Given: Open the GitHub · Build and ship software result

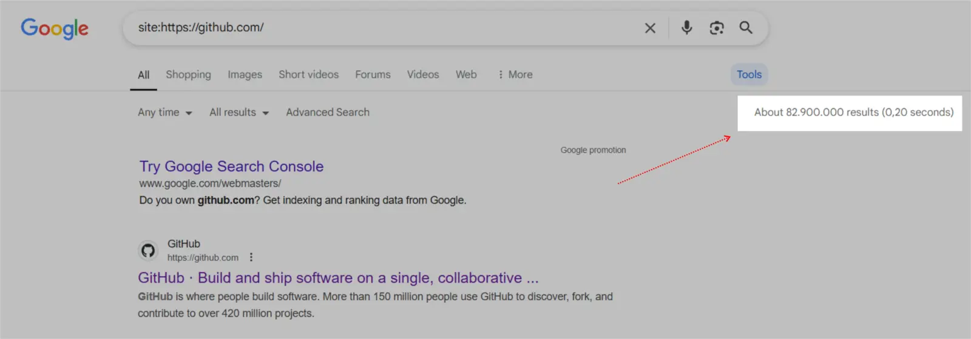Looking at the screenshot, I should pos(338,278).
